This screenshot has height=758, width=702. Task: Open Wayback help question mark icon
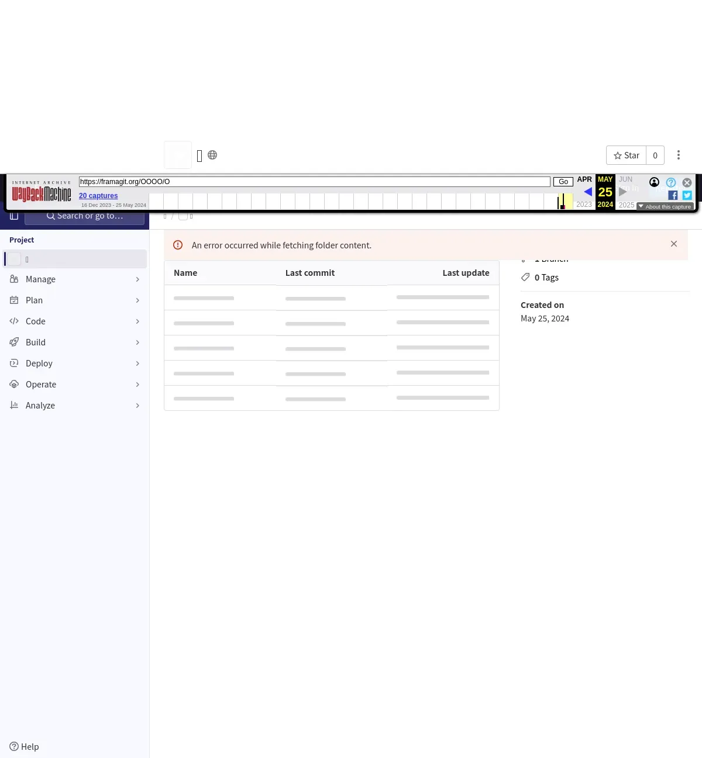[671, 182]
